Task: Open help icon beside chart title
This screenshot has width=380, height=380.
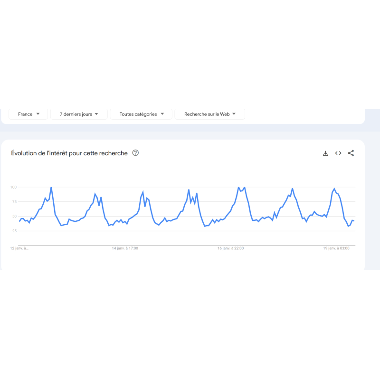Action: point(135,153)
